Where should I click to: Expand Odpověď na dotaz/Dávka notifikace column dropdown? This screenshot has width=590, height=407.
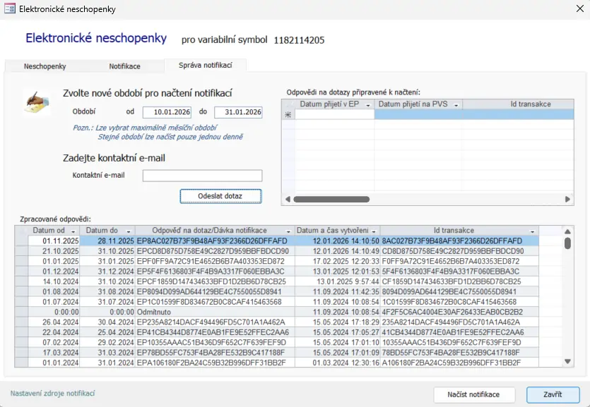(288, 231)
